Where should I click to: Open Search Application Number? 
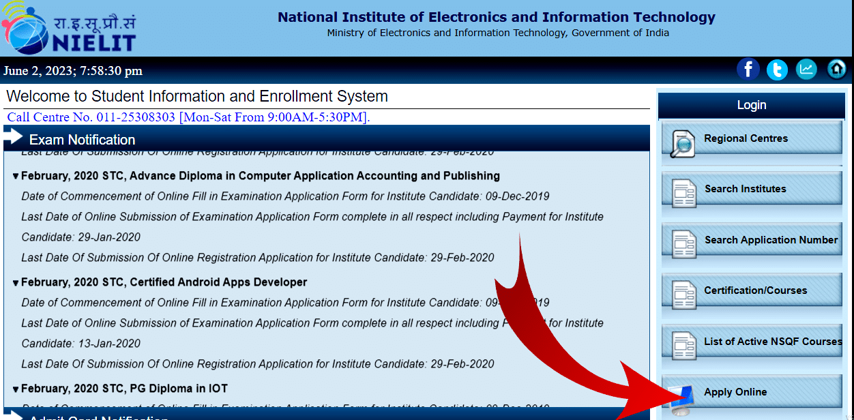[x=770, y=240]
